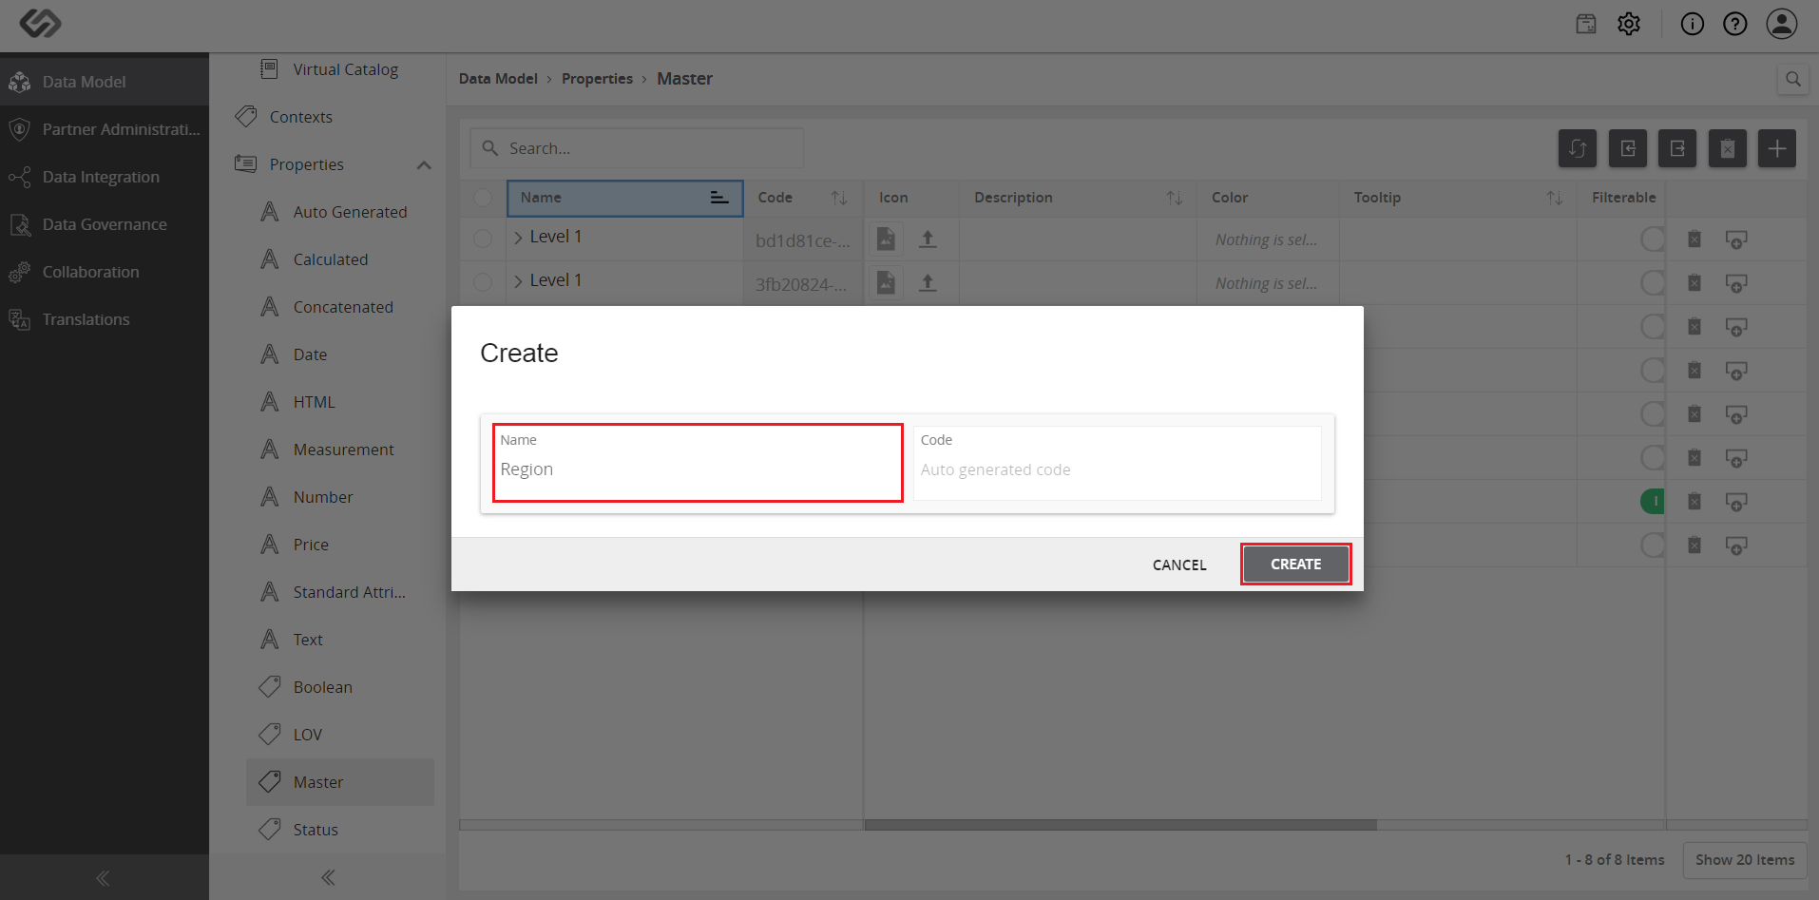Click the Search box above table
This screenshot has height=900, width=1819.
click(x=637, y=148)
